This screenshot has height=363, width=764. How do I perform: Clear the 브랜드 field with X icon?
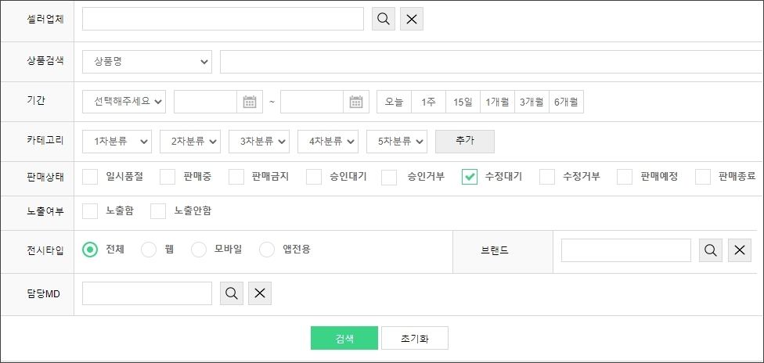coord(740,250)
